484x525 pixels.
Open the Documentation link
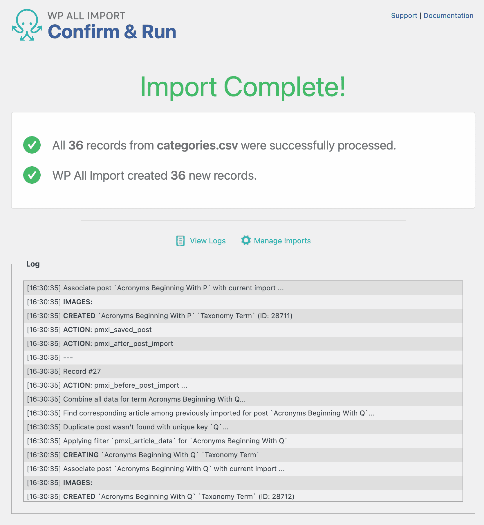pos(448,16)
